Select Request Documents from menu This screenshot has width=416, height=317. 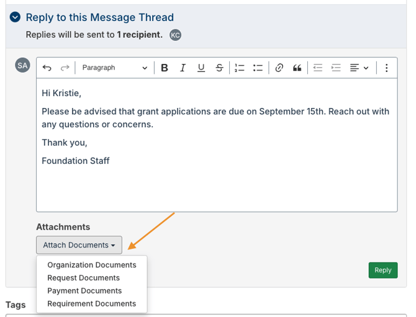84,278
